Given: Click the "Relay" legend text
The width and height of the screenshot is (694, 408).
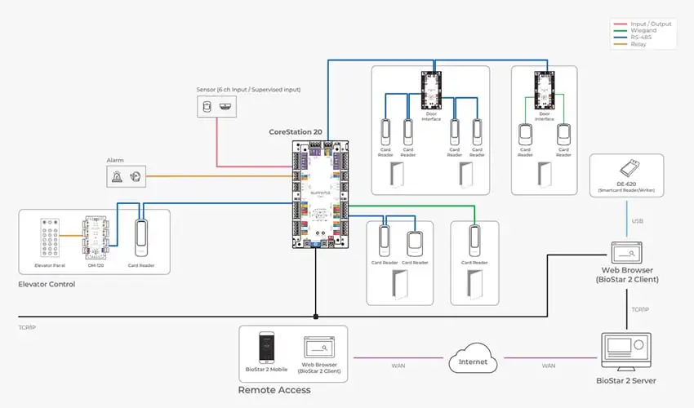Looking at the screenshot, I should (x=638, y=44).
